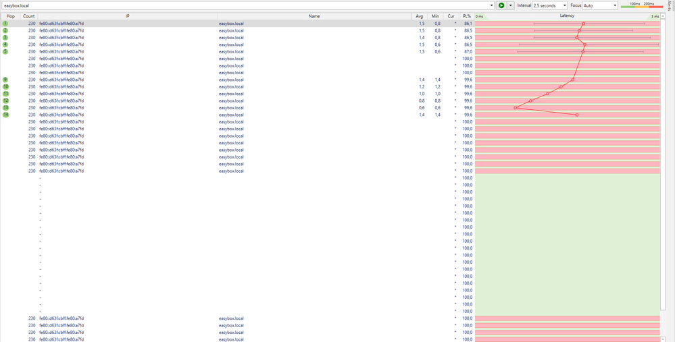
Task: Click the packet loss value 86,1 for hop 1
Action: (x=468, y=24)
